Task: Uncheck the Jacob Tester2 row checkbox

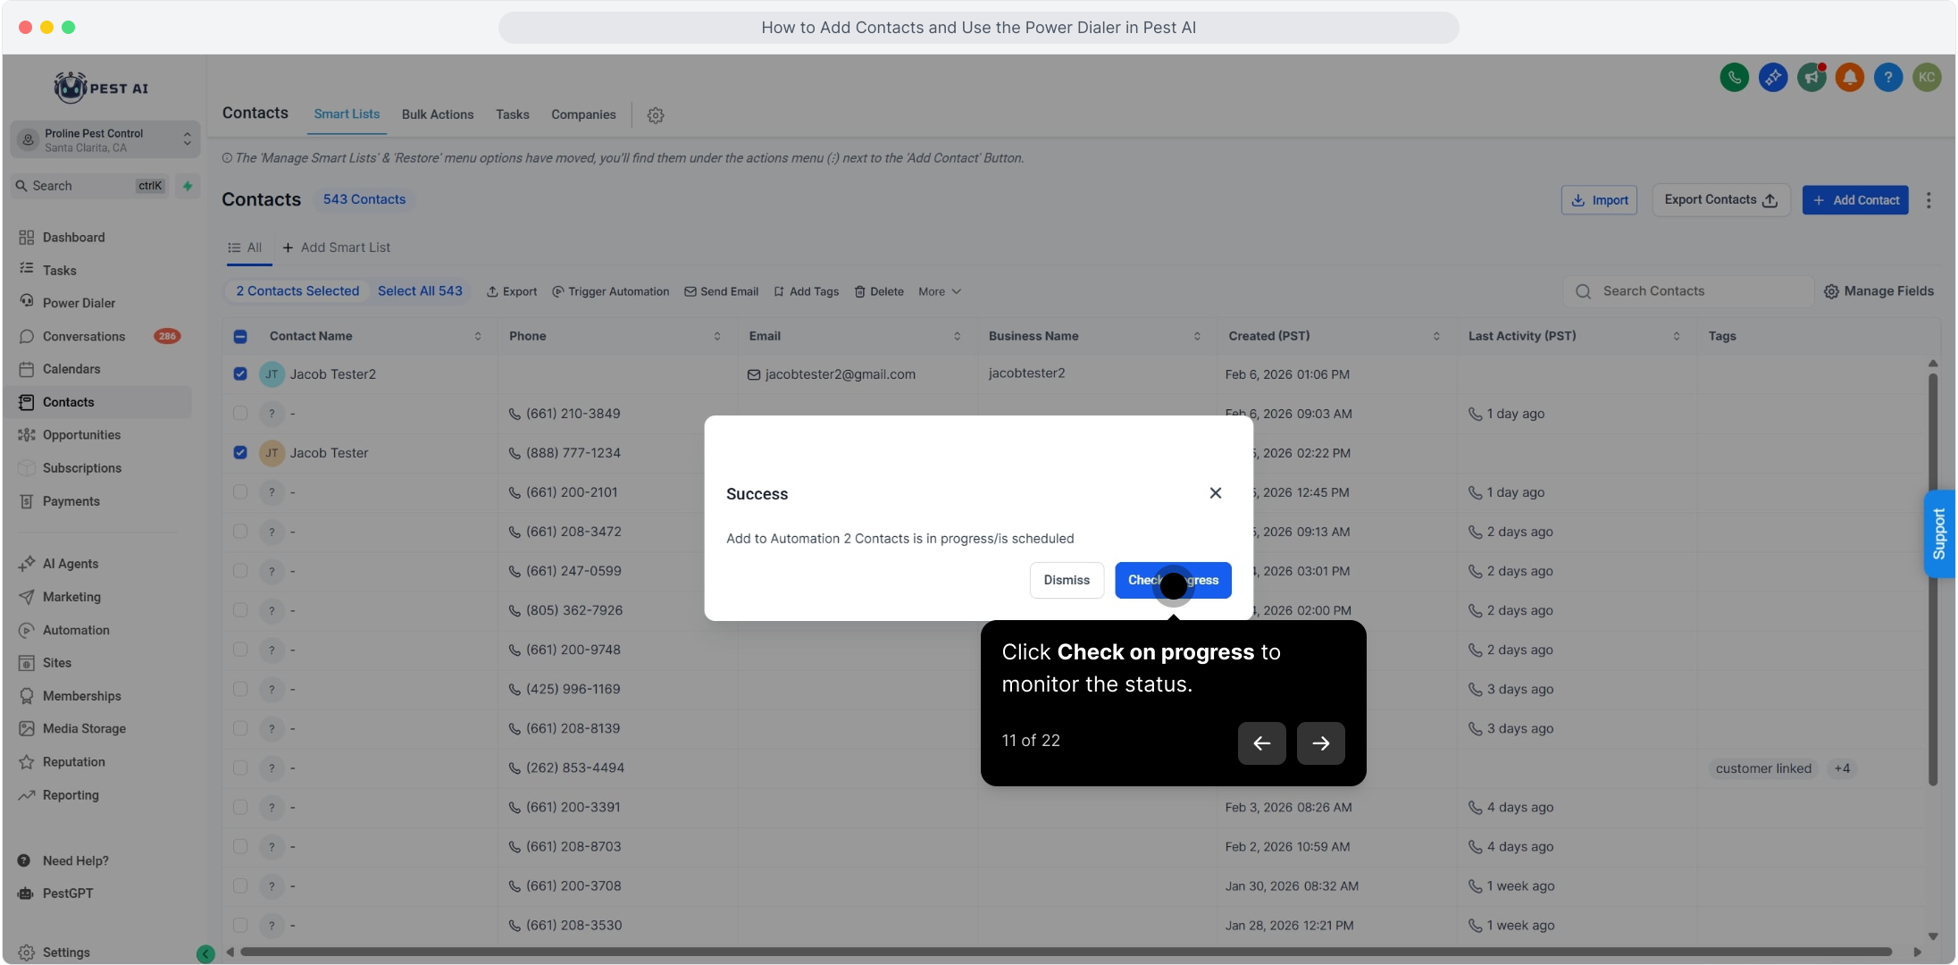Action: coord(240,374)
